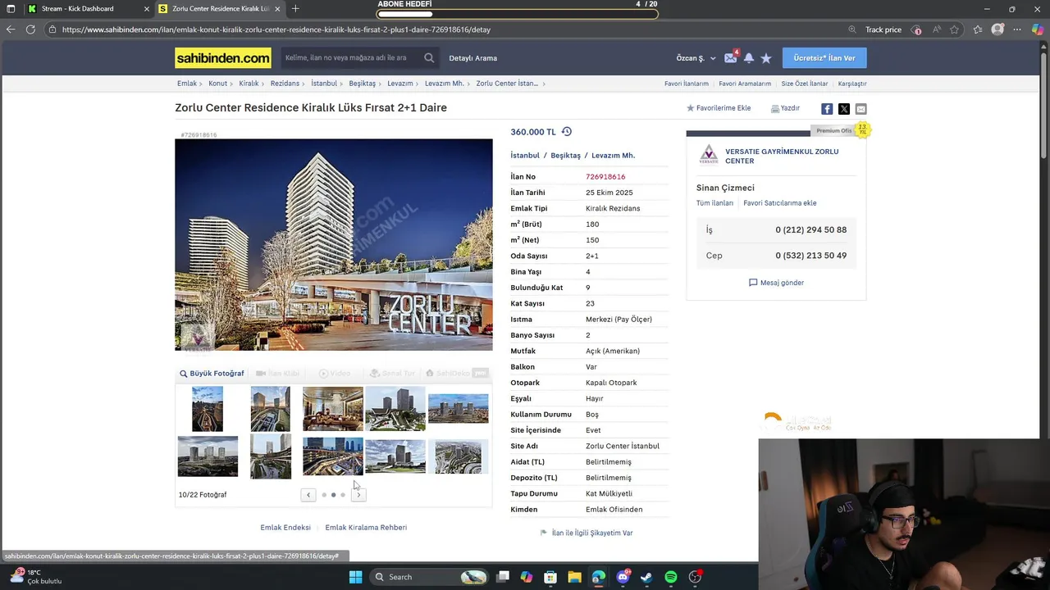Click the sahibinden.com logo
The width and height of the screenshot is (1050, 590).
(223, 58)
